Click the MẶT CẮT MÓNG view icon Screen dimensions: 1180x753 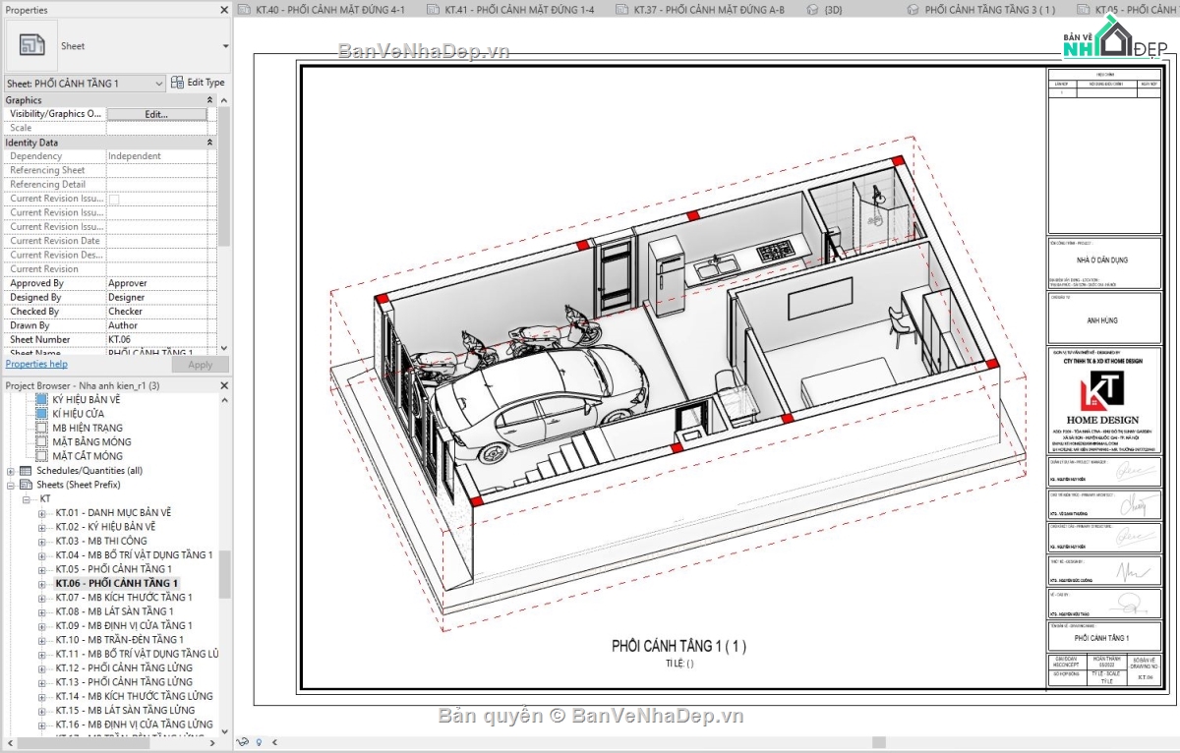(42, 456)
